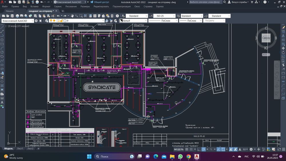Open the Размеры menu

tap(85, 6)
